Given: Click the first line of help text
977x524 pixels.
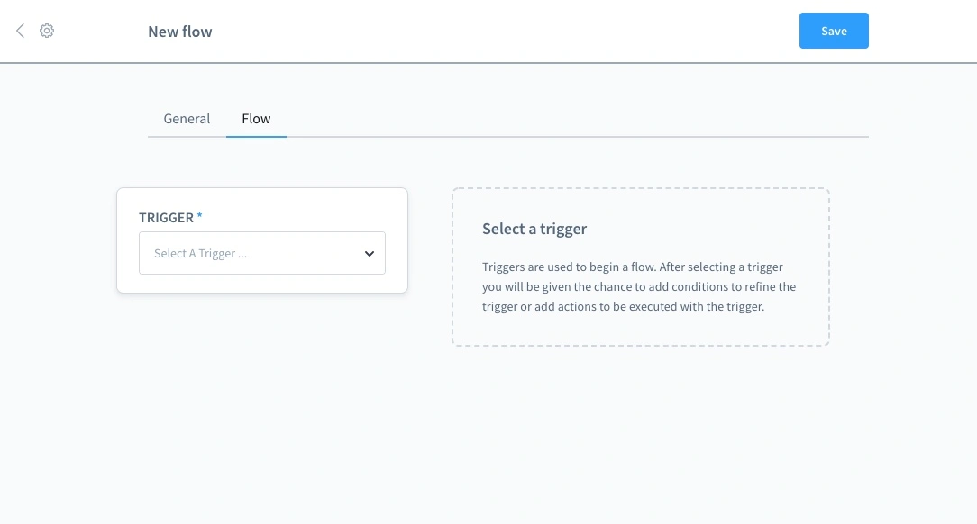Looking at the screenshot, I should [632, 267].
